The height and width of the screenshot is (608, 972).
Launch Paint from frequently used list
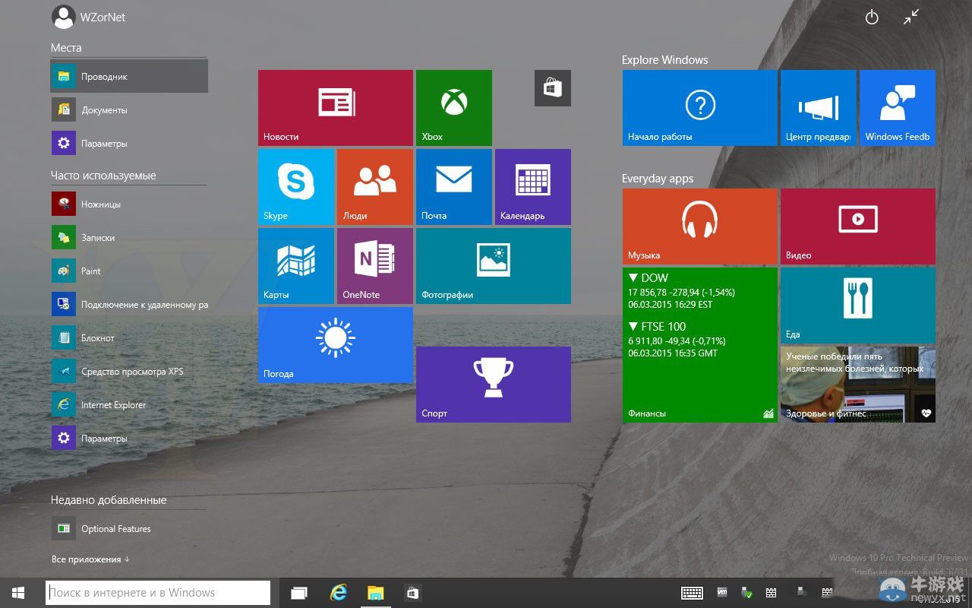[129, 271]
